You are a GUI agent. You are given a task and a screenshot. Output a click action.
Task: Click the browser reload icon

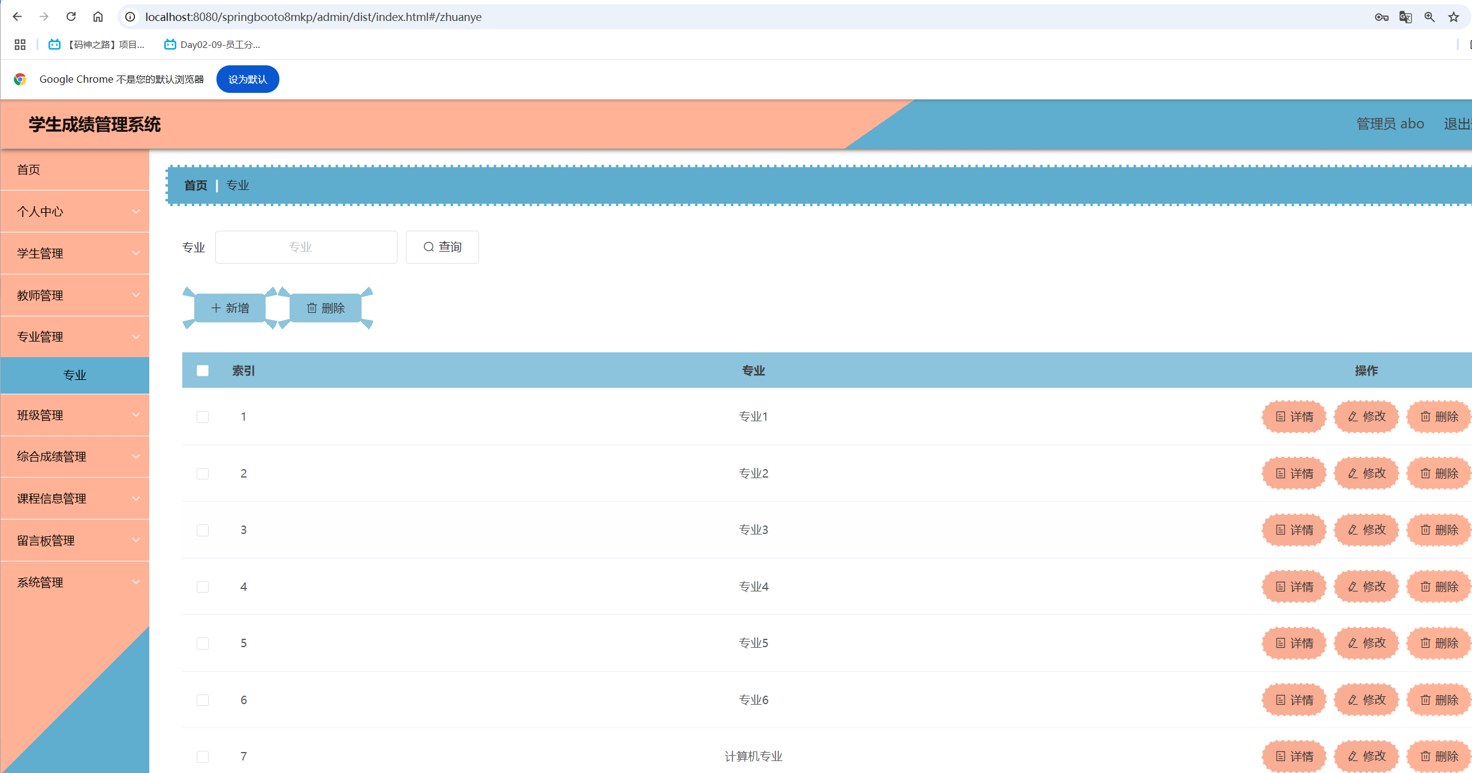tap(71, 17)
